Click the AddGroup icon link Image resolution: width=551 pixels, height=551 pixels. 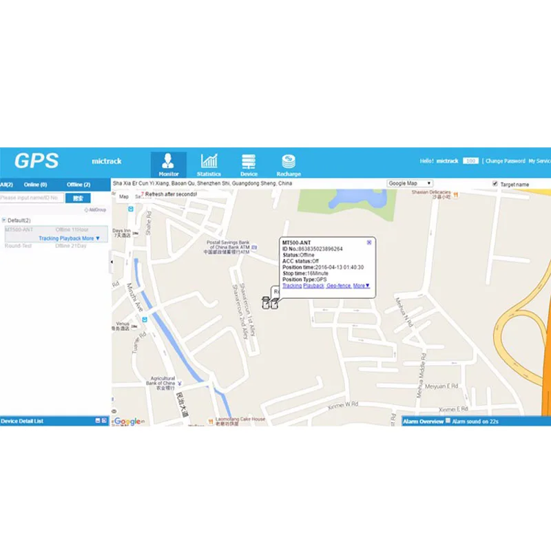point(95,210)
